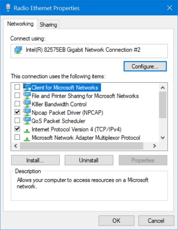Click the QoS Packet Scheduler icon
Screen dimensions: 178x230
point(27,121)
